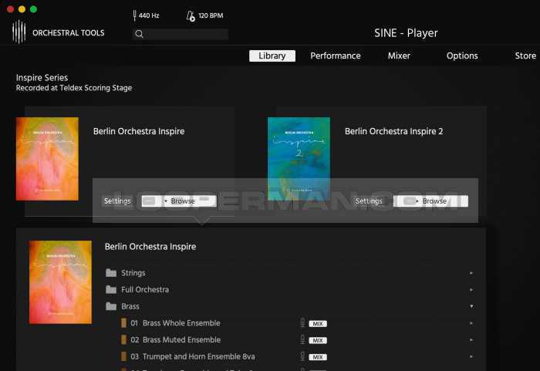Click the Orchestral Tools logo icon

[x=19, y=32]
